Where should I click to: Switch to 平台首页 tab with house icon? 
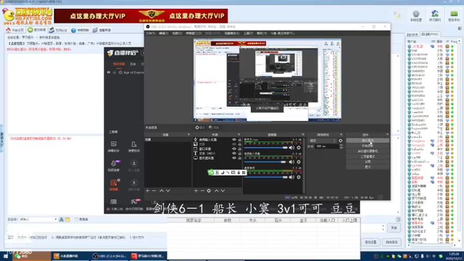click(15, 30)
